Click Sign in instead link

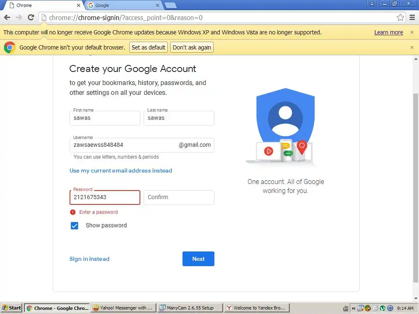pyautogui.click(x=90, y=259)
